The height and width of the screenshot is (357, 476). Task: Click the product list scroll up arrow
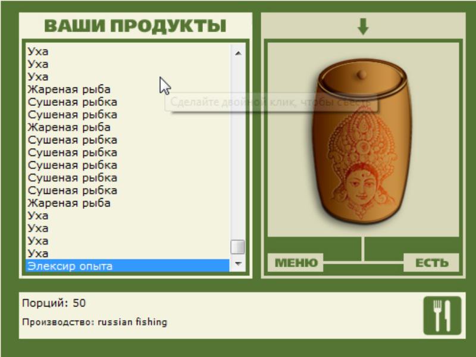[238, 53]
